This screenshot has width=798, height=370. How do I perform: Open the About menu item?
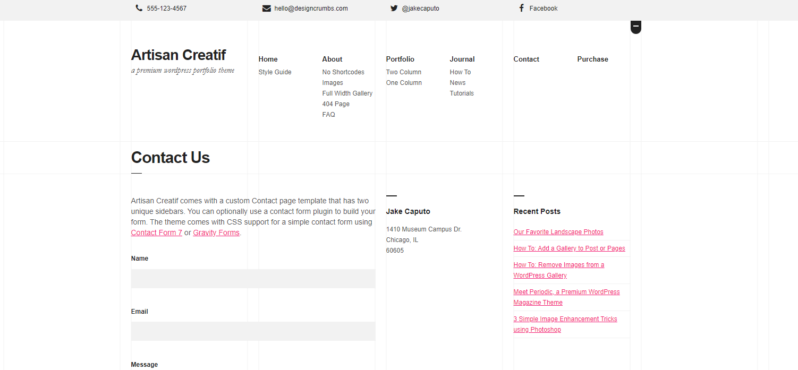332,59
